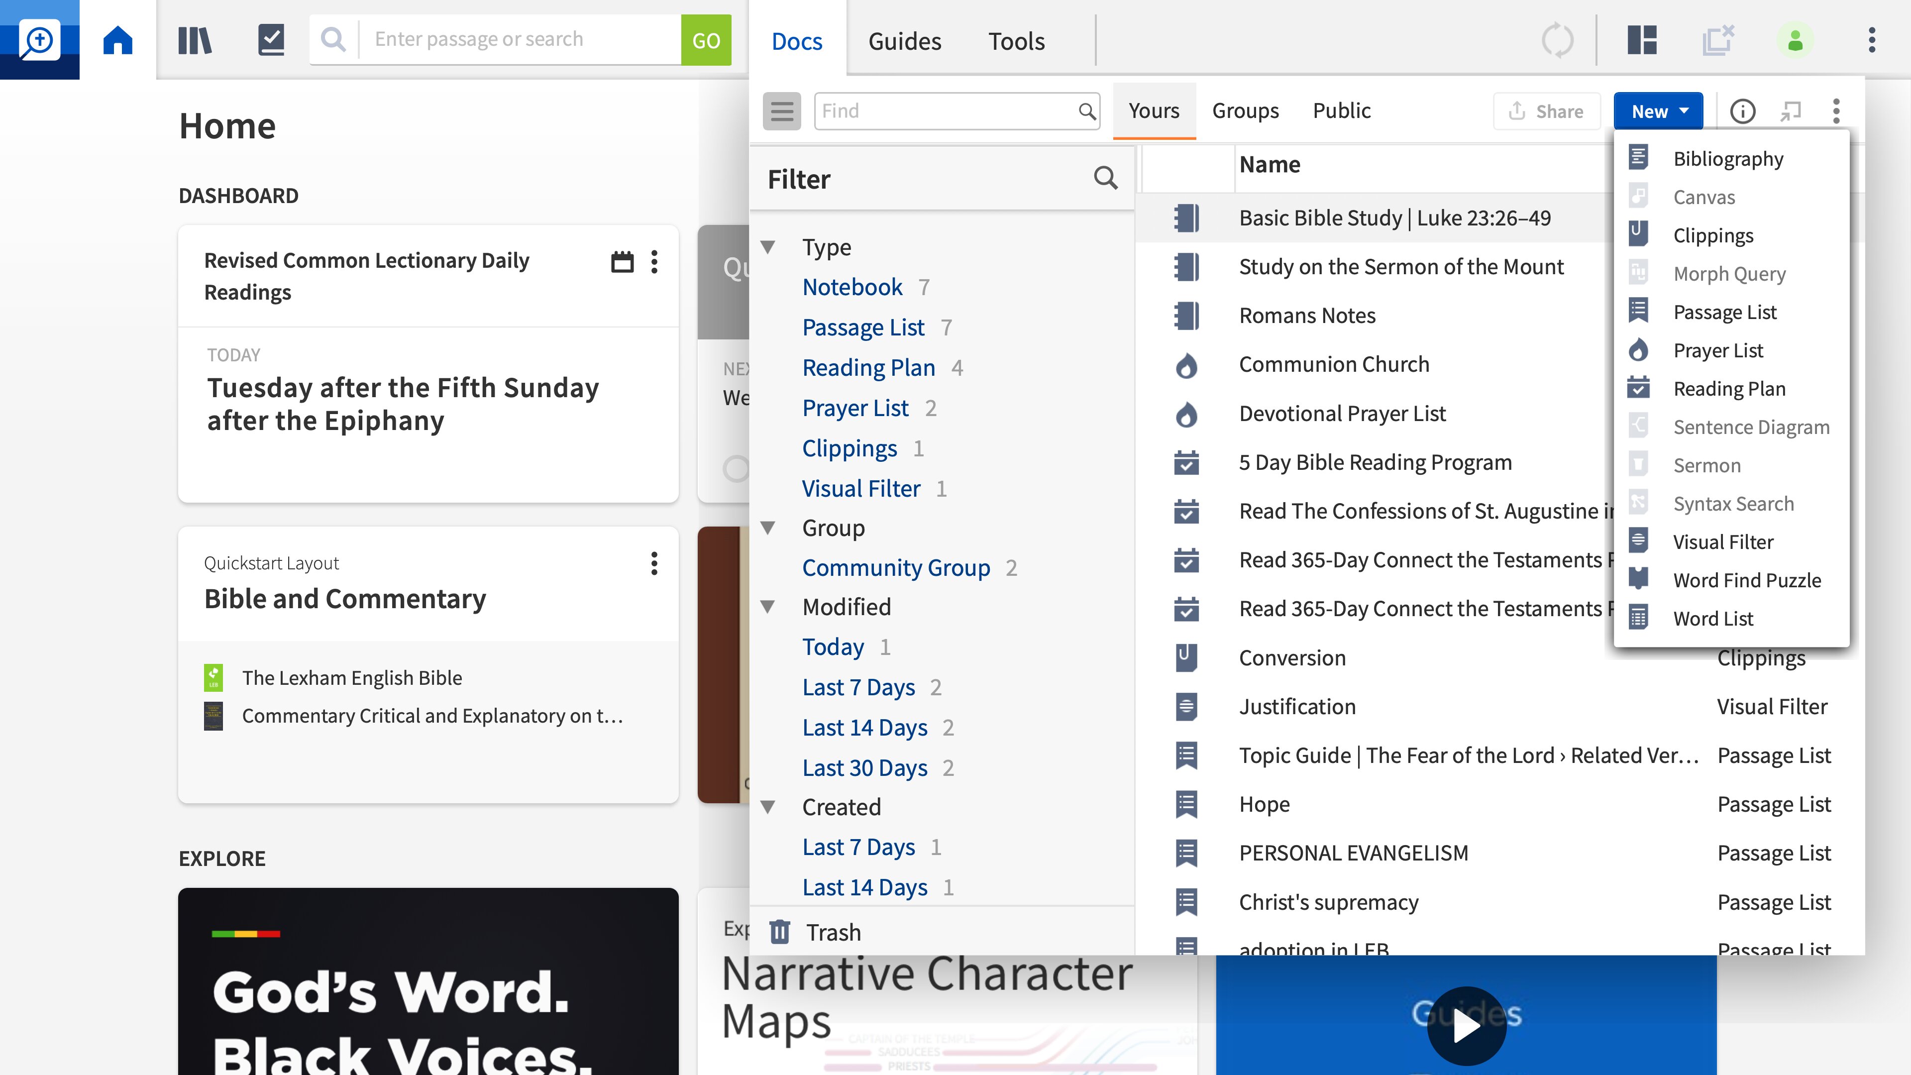Click notebook icon of Romans Notes

pos(1186,316)
